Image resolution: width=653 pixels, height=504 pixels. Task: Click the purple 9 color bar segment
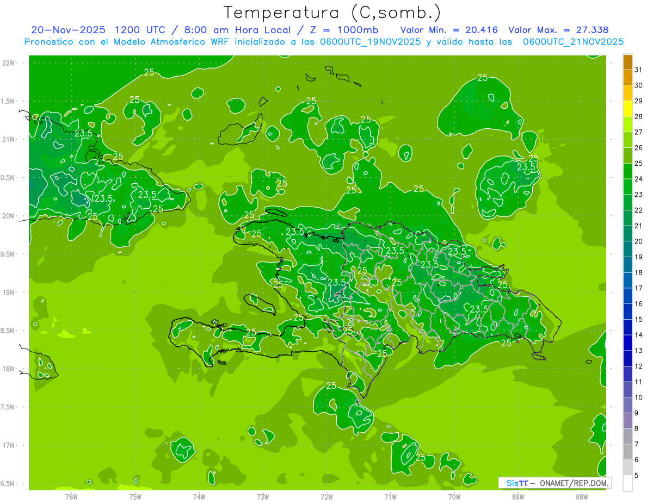[x=627, y=421]
